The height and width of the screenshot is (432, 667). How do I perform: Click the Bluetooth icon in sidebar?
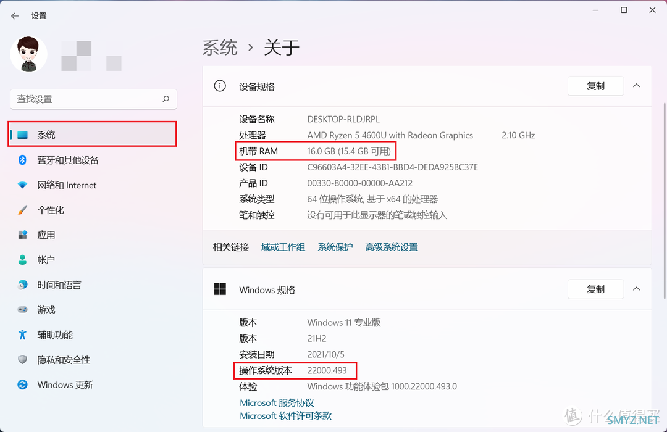coord(23,160)
